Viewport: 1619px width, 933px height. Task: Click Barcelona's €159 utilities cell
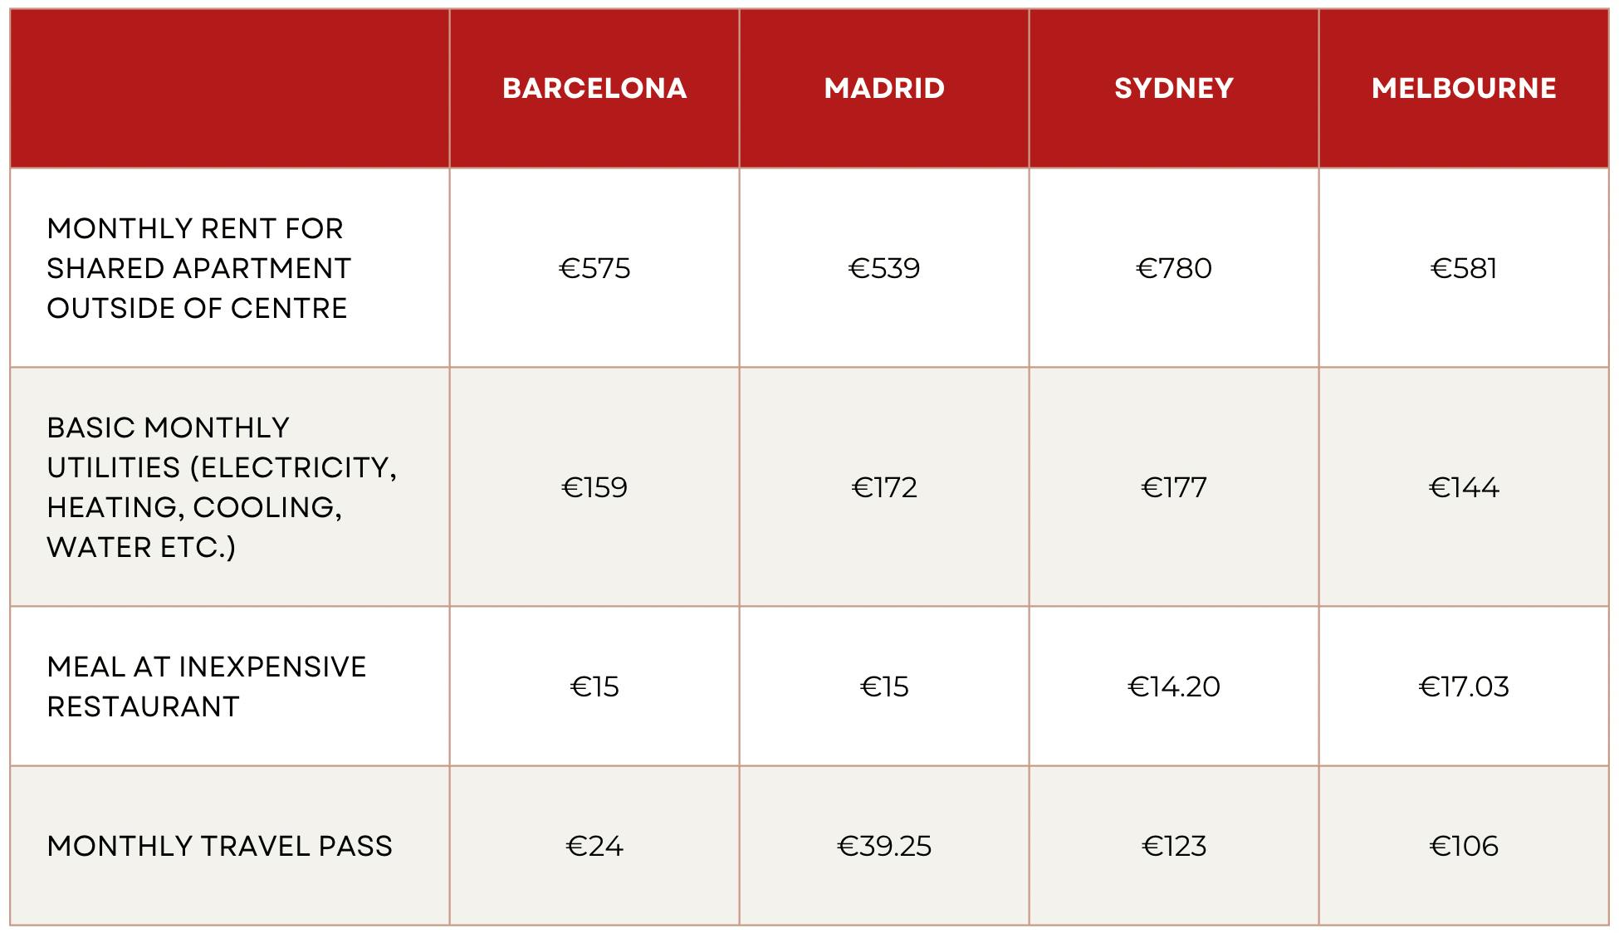coord(594,487)
